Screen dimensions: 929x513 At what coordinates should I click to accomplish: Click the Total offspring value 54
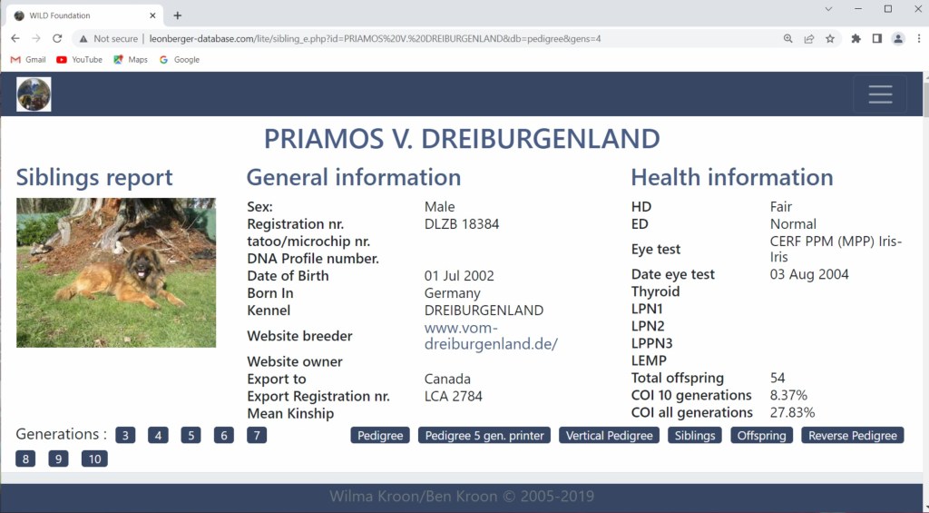pos(777,378)
